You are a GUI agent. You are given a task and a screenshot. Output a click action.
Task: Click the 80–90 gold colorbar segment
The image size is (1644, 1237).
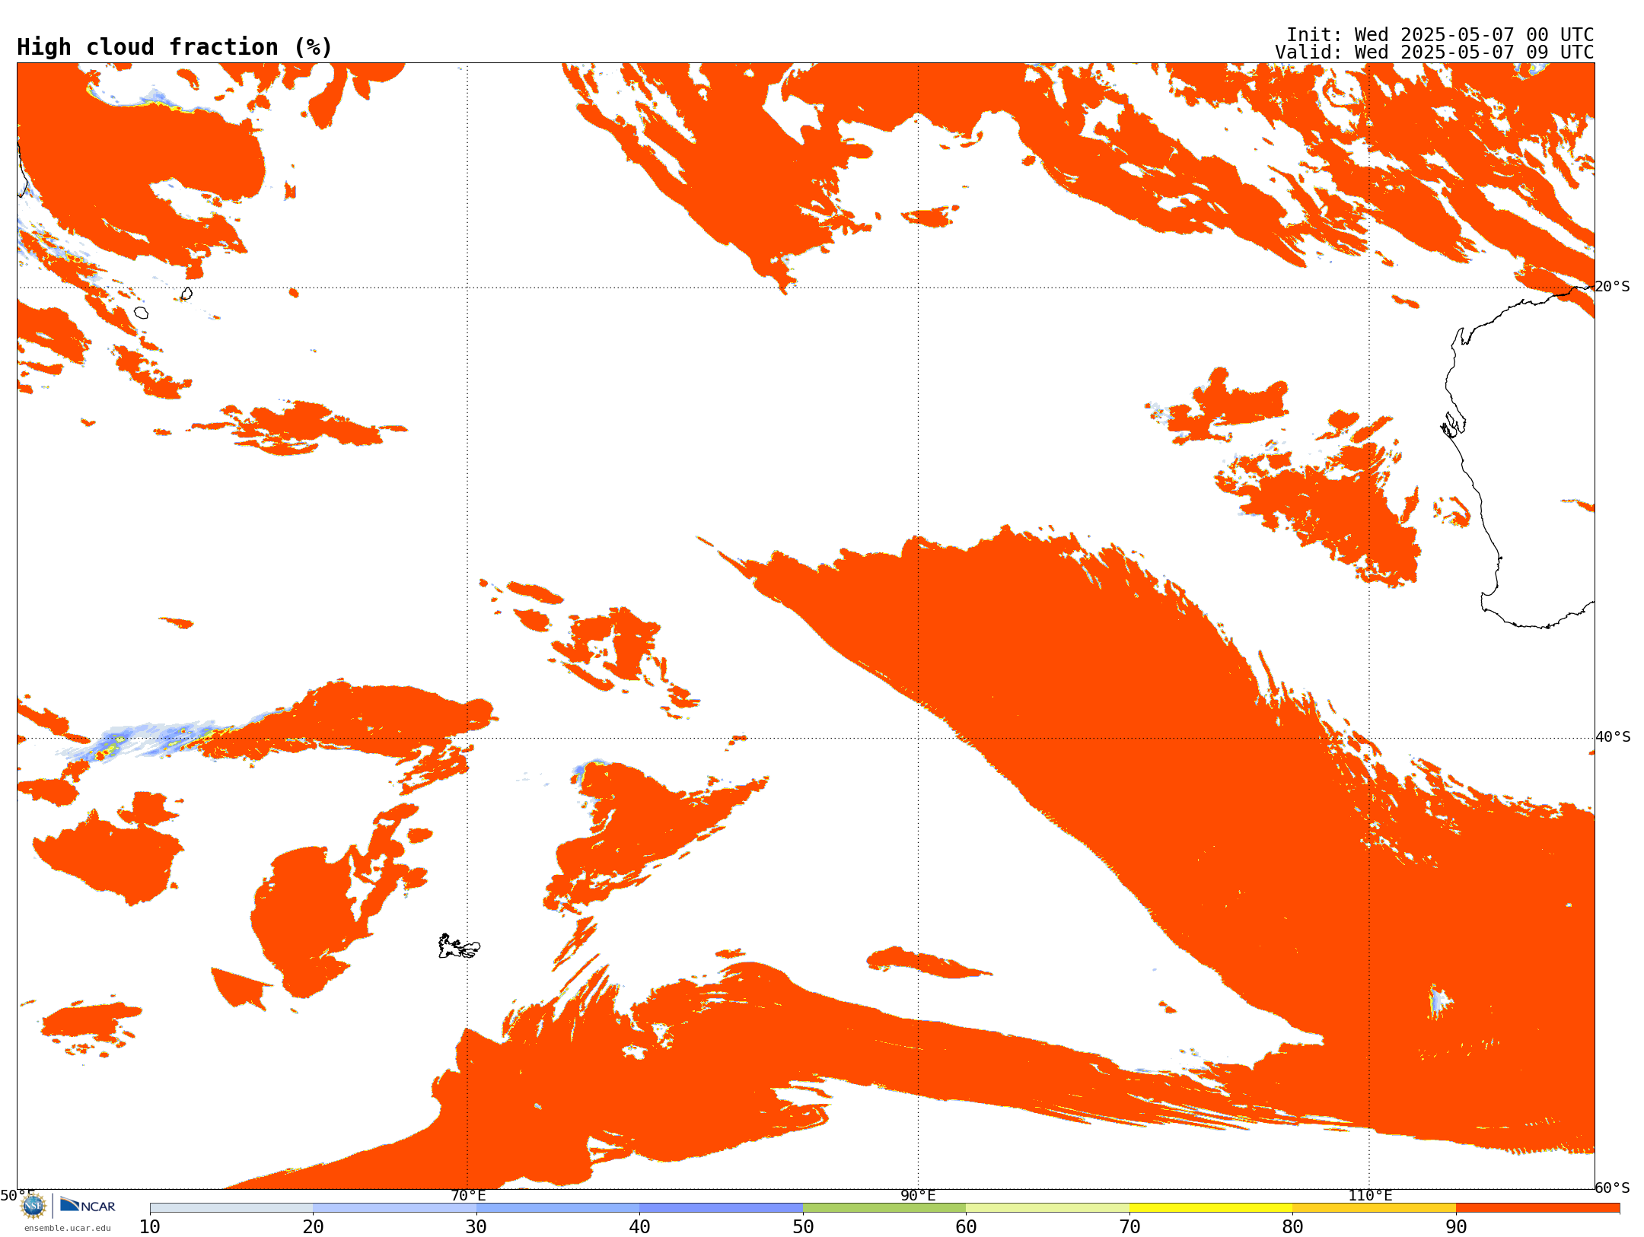[x=1374, y=1208]
